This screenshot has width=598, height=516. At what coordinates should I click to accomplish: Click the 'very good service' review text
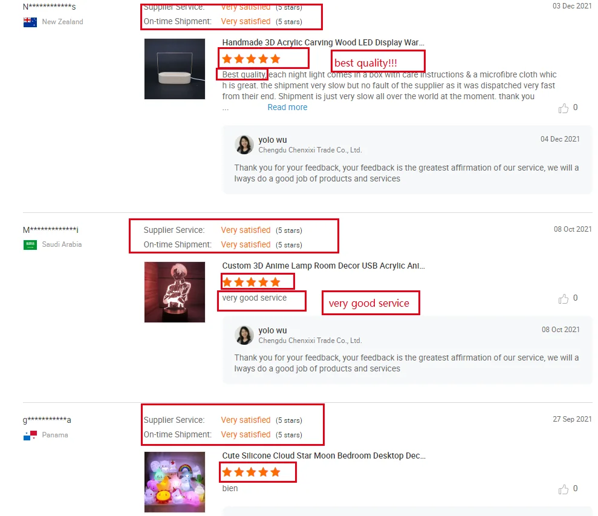[x=255, y=298]
